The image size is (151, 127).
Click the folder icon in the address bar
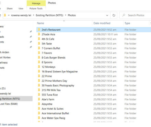click(5, 15)
